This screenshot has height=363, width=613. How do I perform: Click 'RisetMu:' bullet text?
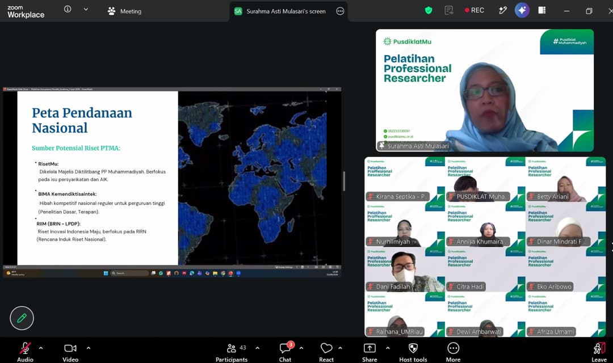(48, 164)
